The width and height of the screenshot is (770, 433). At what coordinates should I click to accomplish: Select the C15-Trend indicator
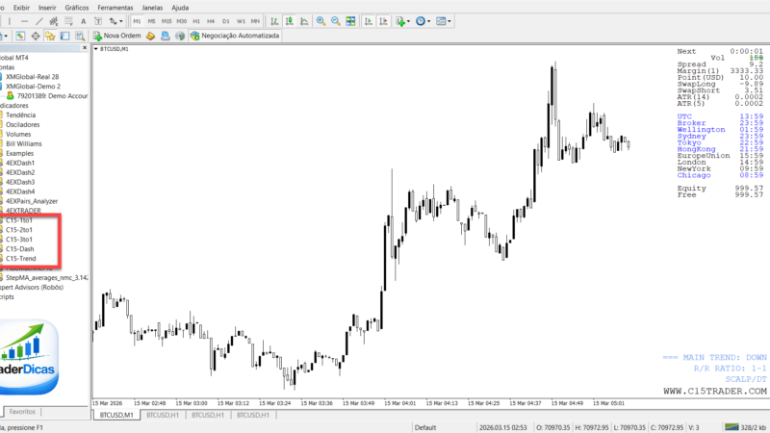coord(20,258)
